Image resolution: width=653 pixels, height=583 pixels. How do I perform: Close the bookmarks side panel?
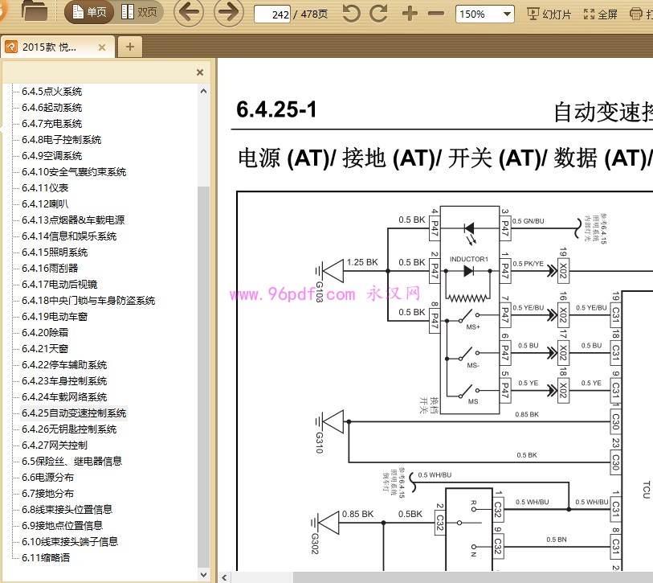(200, 72)
